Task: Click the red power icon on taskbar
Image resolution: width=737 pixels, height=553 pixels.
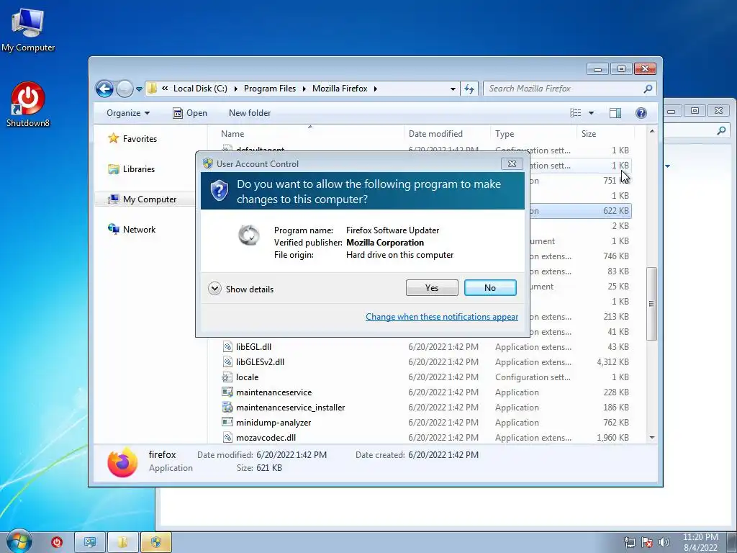Action: [x=56, y=542]
